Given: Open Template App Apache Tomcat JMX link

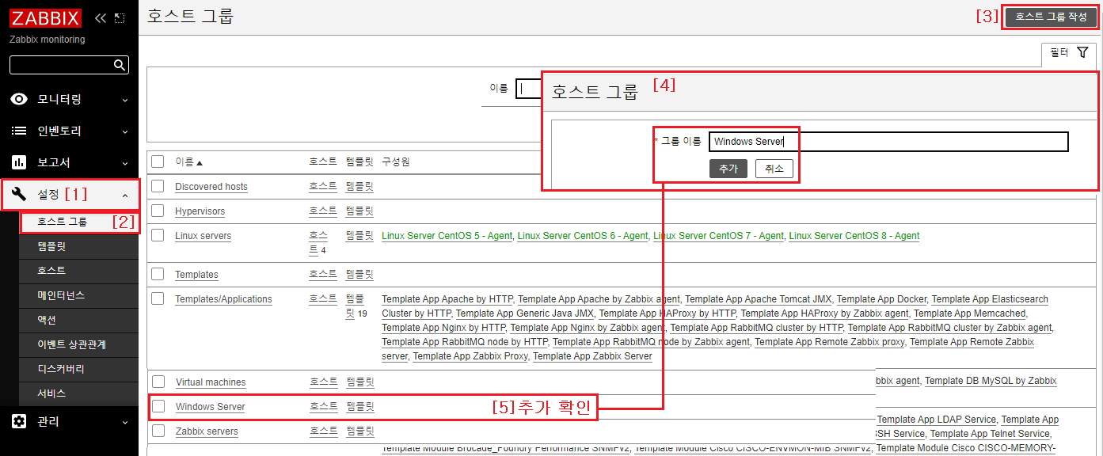Looking at the screenshot, I should coord(759,299).
